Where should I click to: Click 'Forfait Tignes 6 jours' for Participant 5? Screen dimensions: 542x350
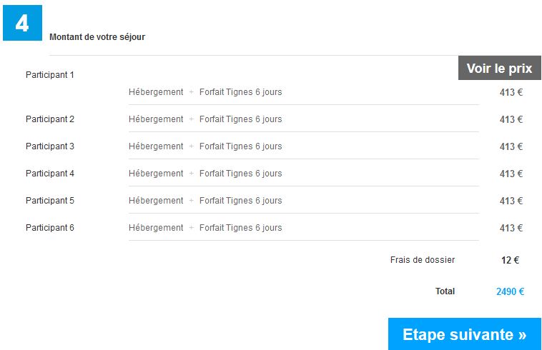(240, 201)
